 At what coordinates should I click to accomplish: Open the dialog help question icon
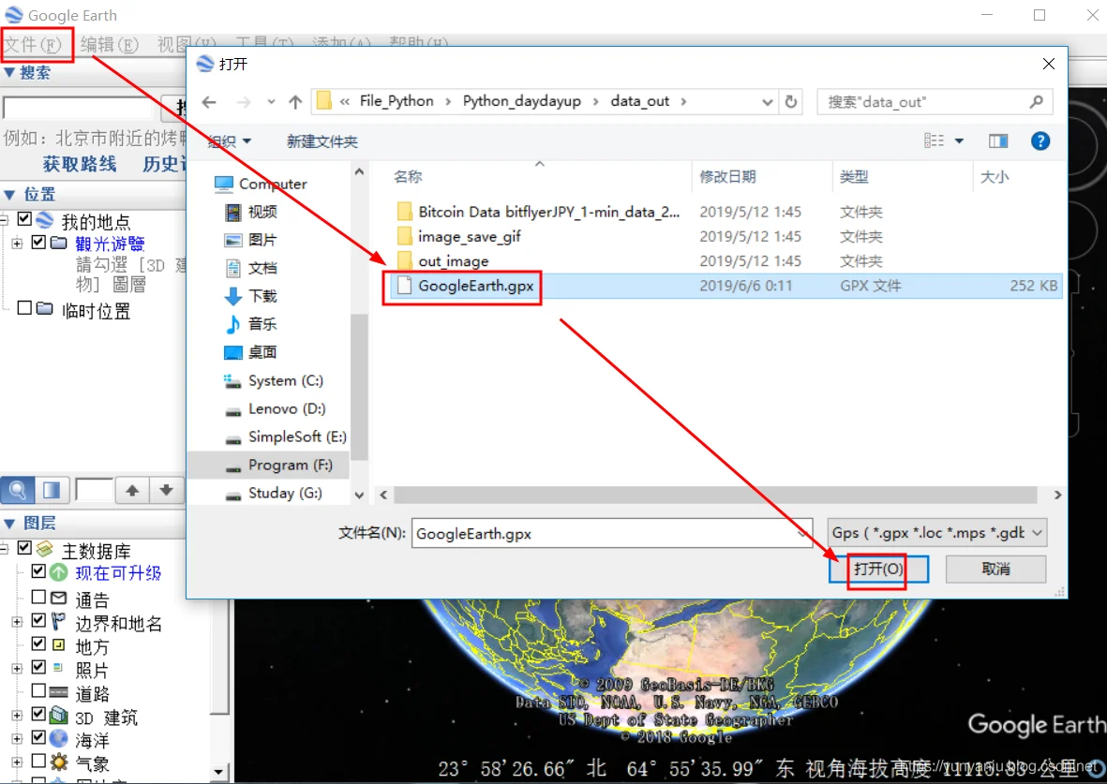[x=1040, y=141]
